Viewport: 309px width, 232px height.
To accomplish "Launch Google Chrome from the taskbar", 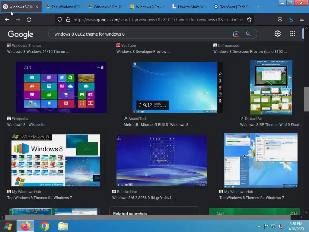I will tap(44, 226).
